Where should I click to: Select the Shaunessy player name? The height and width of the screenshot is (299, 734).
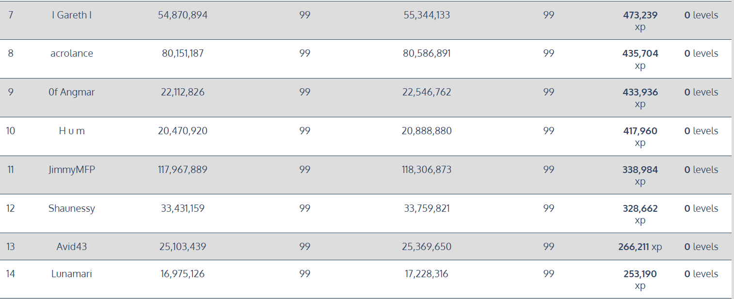coord(72,208)
